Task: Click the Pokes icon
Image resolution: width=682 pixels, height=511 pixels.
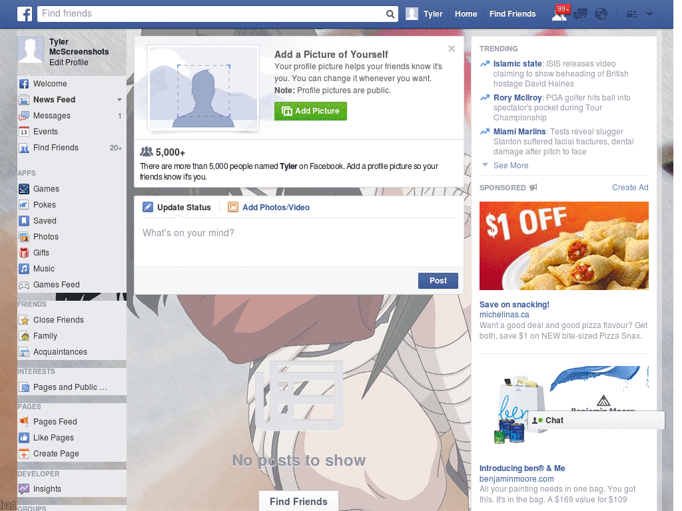Action: (x=24, y=205)
